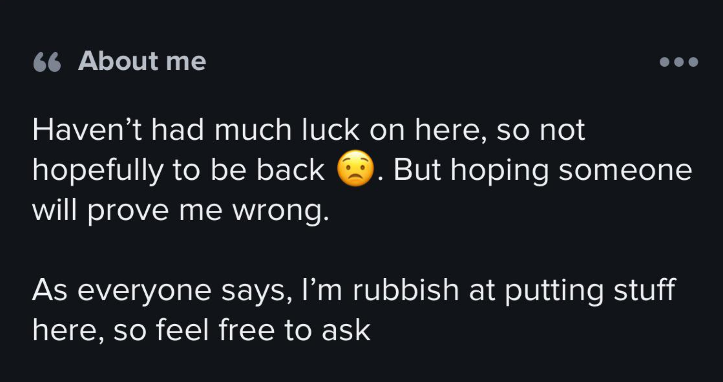Click the word "feel" in last line
723x382 pixels.
coord(182,330)
